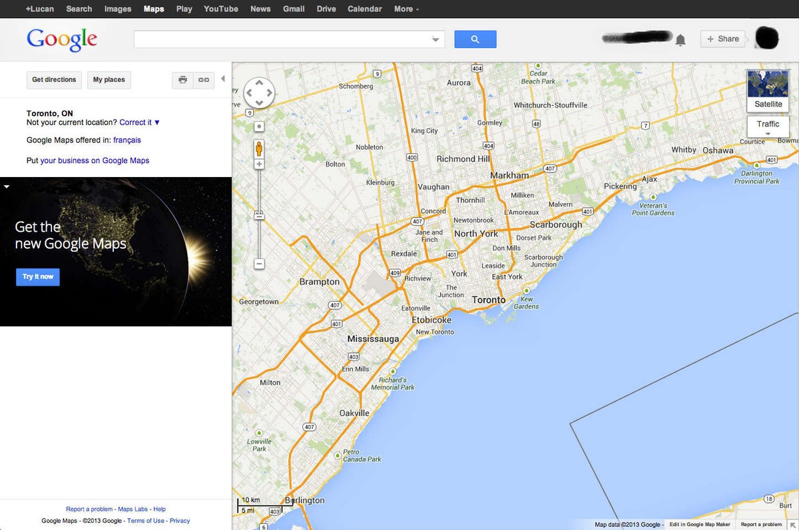Click Report a problem in sidebar footer
The width and height of the screenshot is (799, 530).
tap(89, 509)
